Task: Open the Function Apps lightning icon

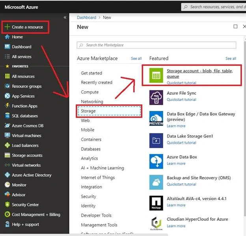Action: (7, 105)
